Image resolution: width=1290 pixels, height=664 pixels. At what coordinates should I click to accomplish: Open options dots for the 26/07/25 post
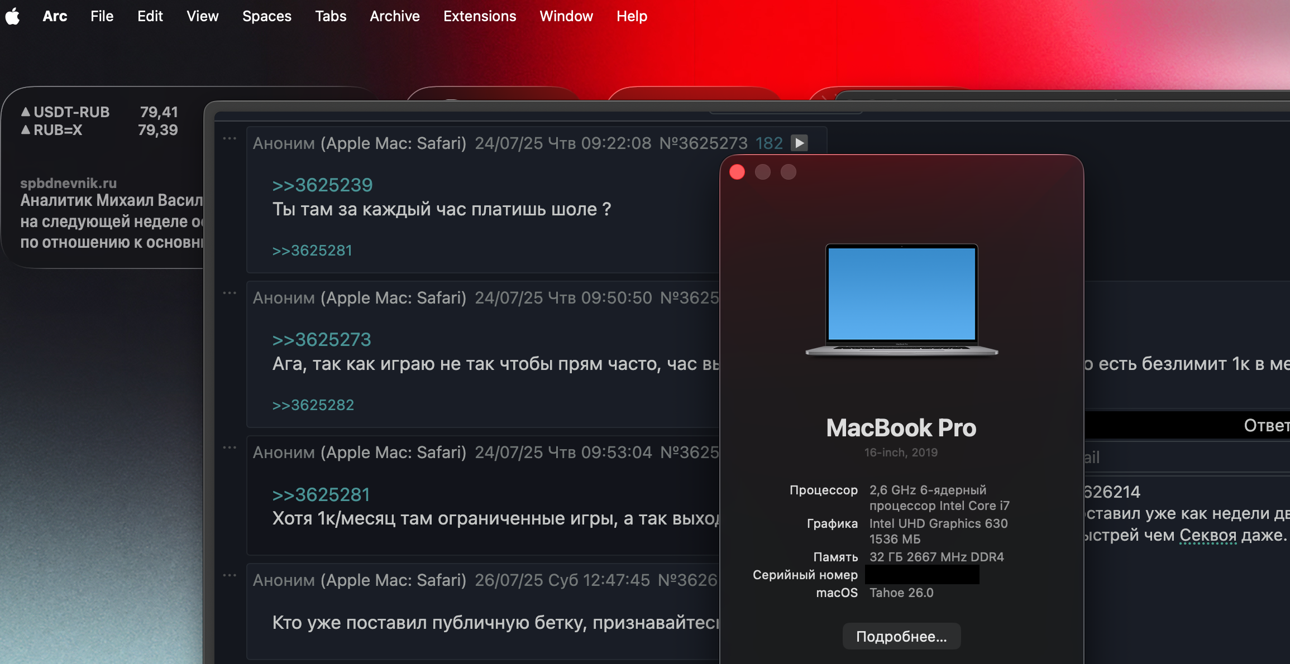[230, 575]
